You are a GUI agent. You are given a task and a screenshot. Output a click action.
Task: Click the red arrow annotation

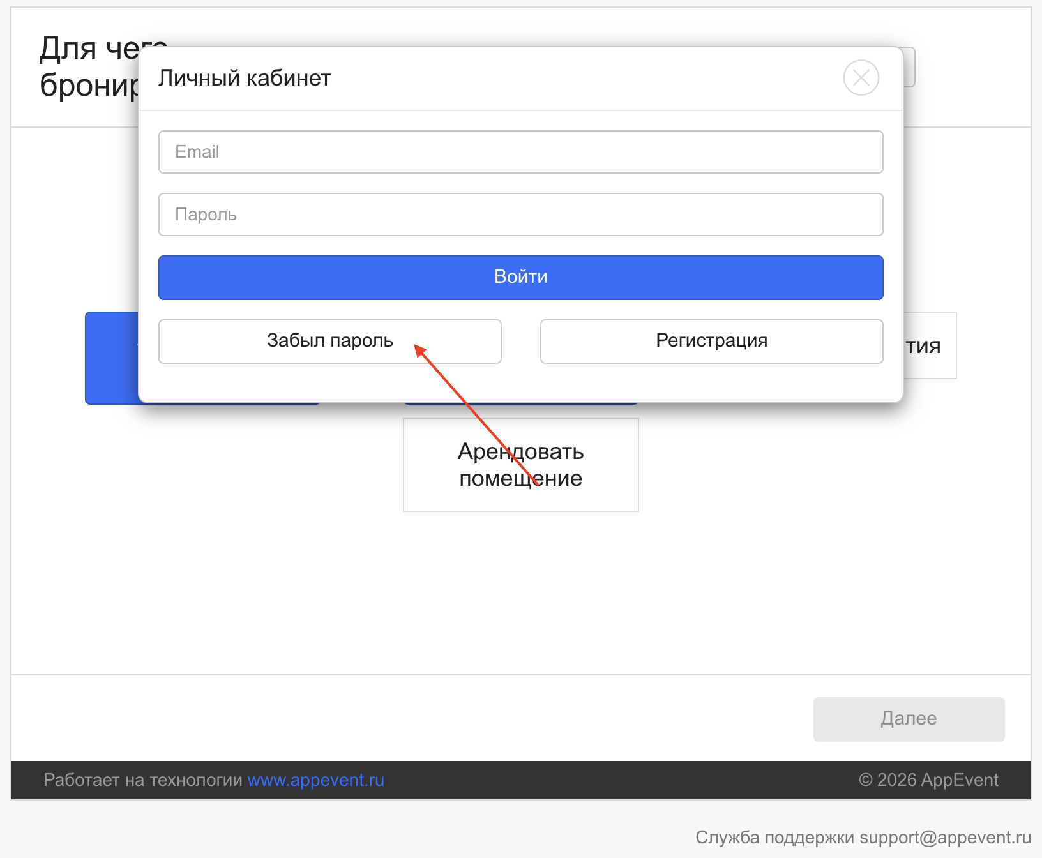476,415
